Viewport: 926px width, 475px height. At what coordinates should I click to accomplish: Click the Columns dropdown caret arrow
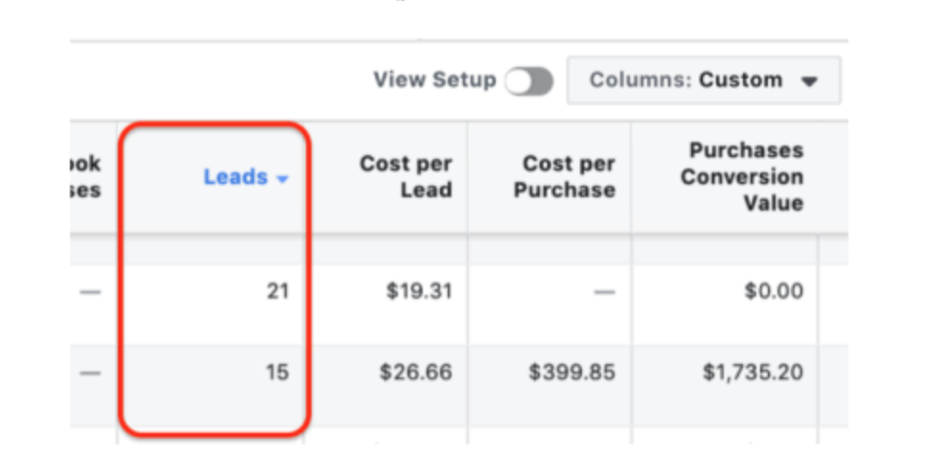809,81
